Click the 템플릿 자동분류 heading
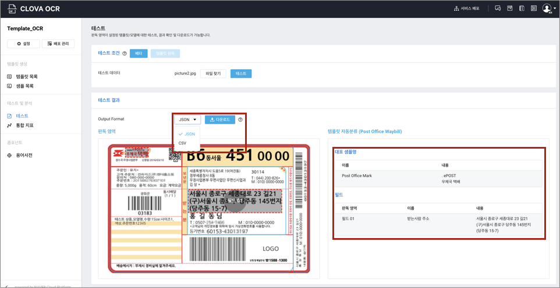560x288 pixels. coord(364,132)
